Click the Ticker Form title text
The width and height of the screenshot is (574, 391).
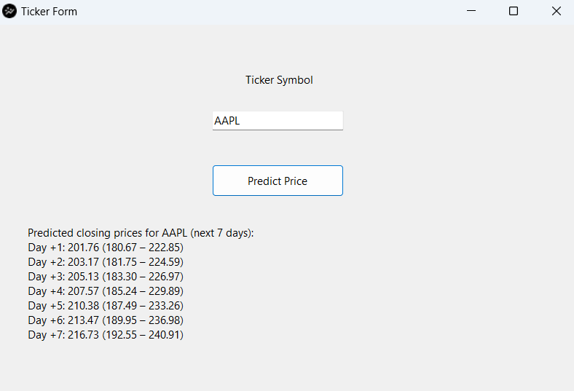point(49,12)
